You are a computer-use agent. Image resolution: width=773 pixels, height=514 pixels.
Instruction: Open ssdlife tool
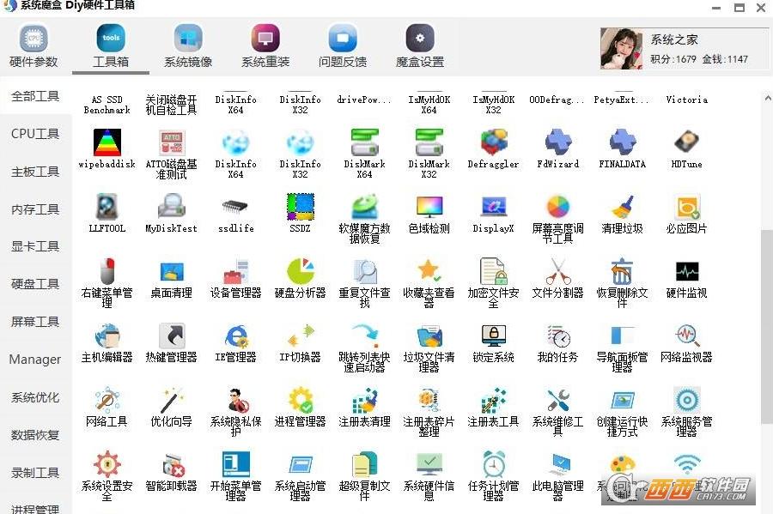[235, 214]
